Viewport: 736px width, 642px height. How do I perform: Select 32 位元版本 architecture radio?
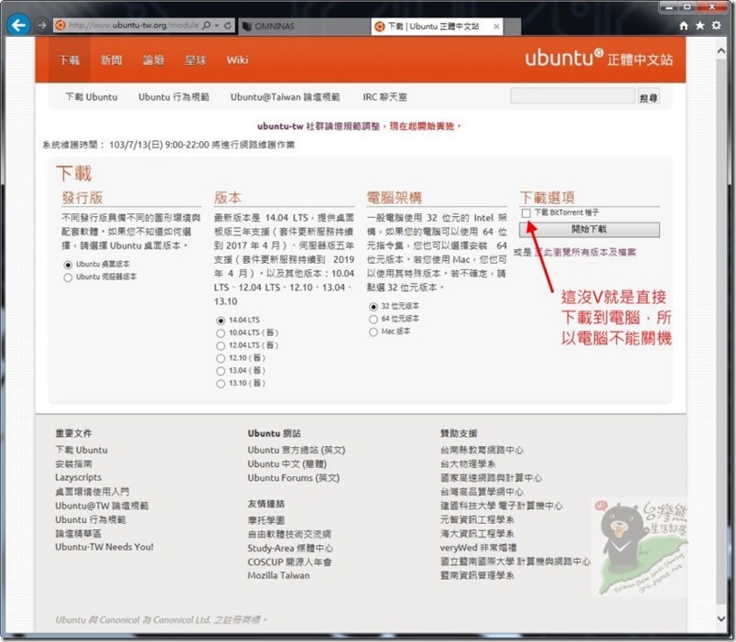click(373, 307)
